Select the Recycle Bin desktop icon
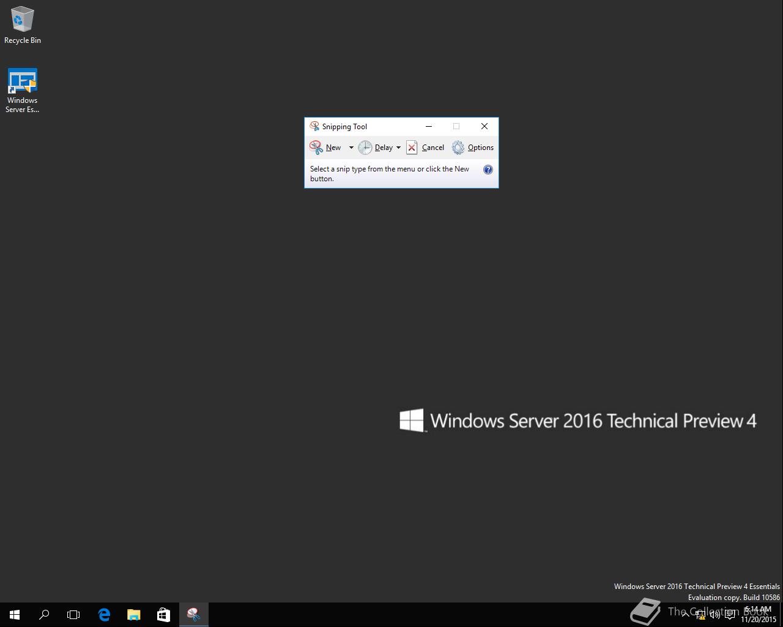Image resolution: width=783 pixels, height=627 pixels. (23, 26)
